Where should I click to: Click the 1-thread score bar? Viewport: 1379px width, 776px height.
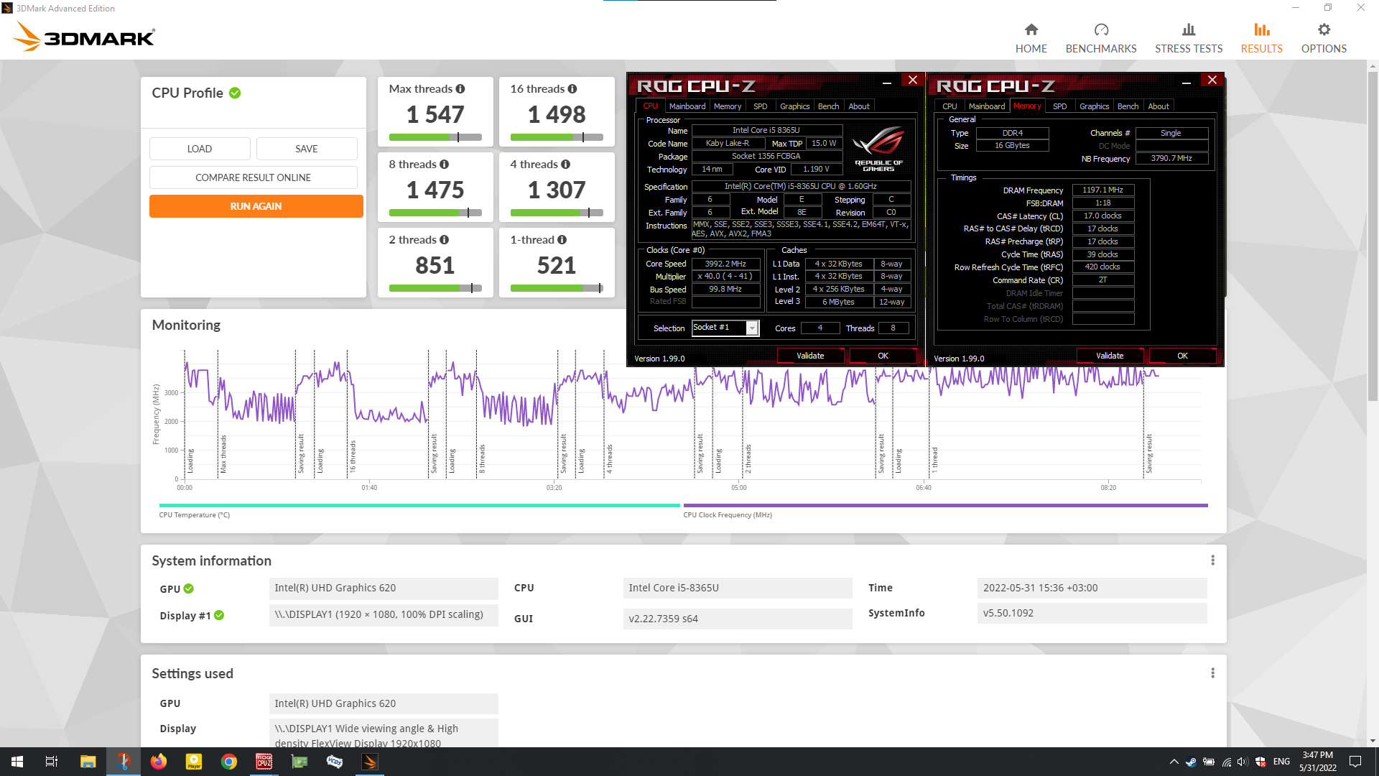[x=557, y=288]
